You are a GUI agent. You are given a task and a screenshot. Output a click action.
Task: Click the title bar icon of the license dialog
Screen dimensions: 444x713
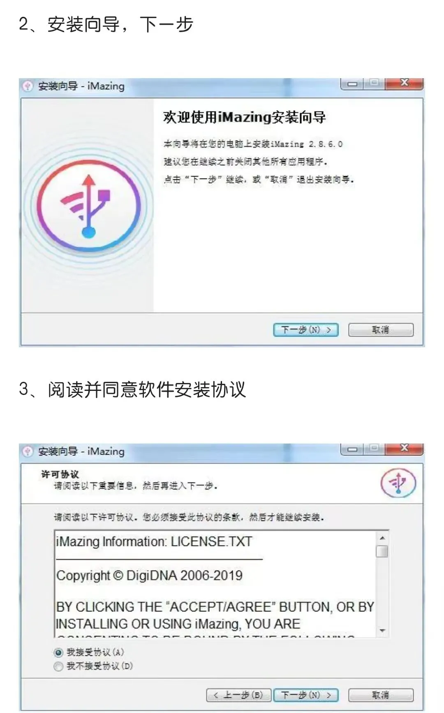click(x=28, y=452)
